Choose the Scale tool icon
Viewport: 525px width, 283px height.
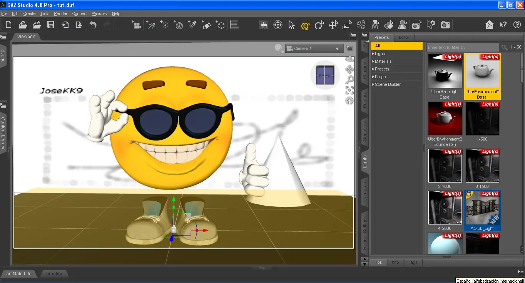tap(347, 25)
